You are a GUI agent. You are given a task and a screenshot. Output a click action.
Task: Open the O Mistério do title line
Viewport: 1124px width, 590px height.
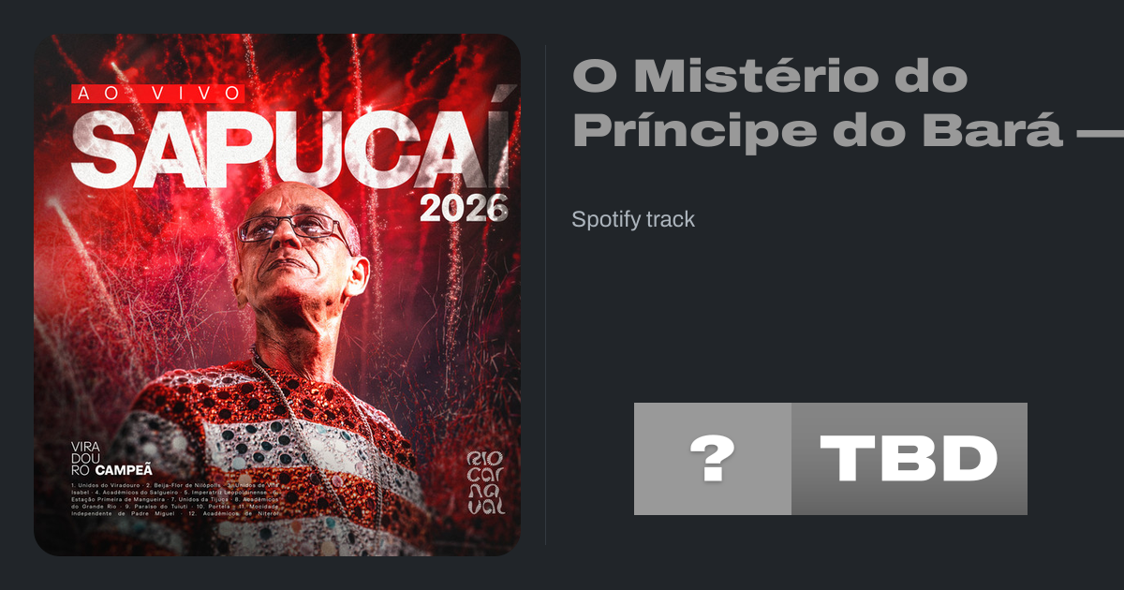click(769, 76)
